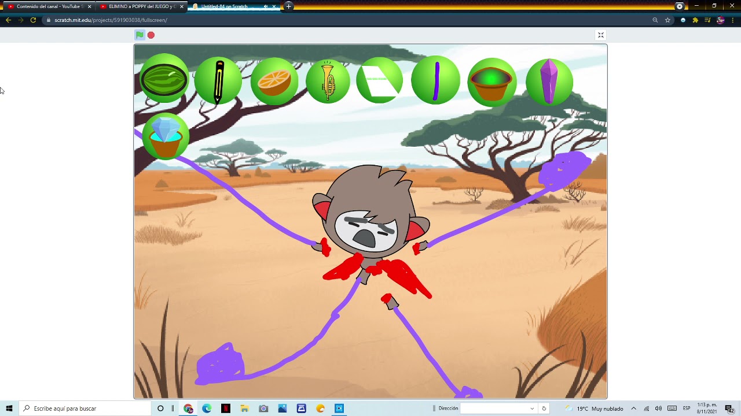The width and height of the screenshot is (741, 416).
Task: Select the purple rope line tool
Action: [435, 80]
